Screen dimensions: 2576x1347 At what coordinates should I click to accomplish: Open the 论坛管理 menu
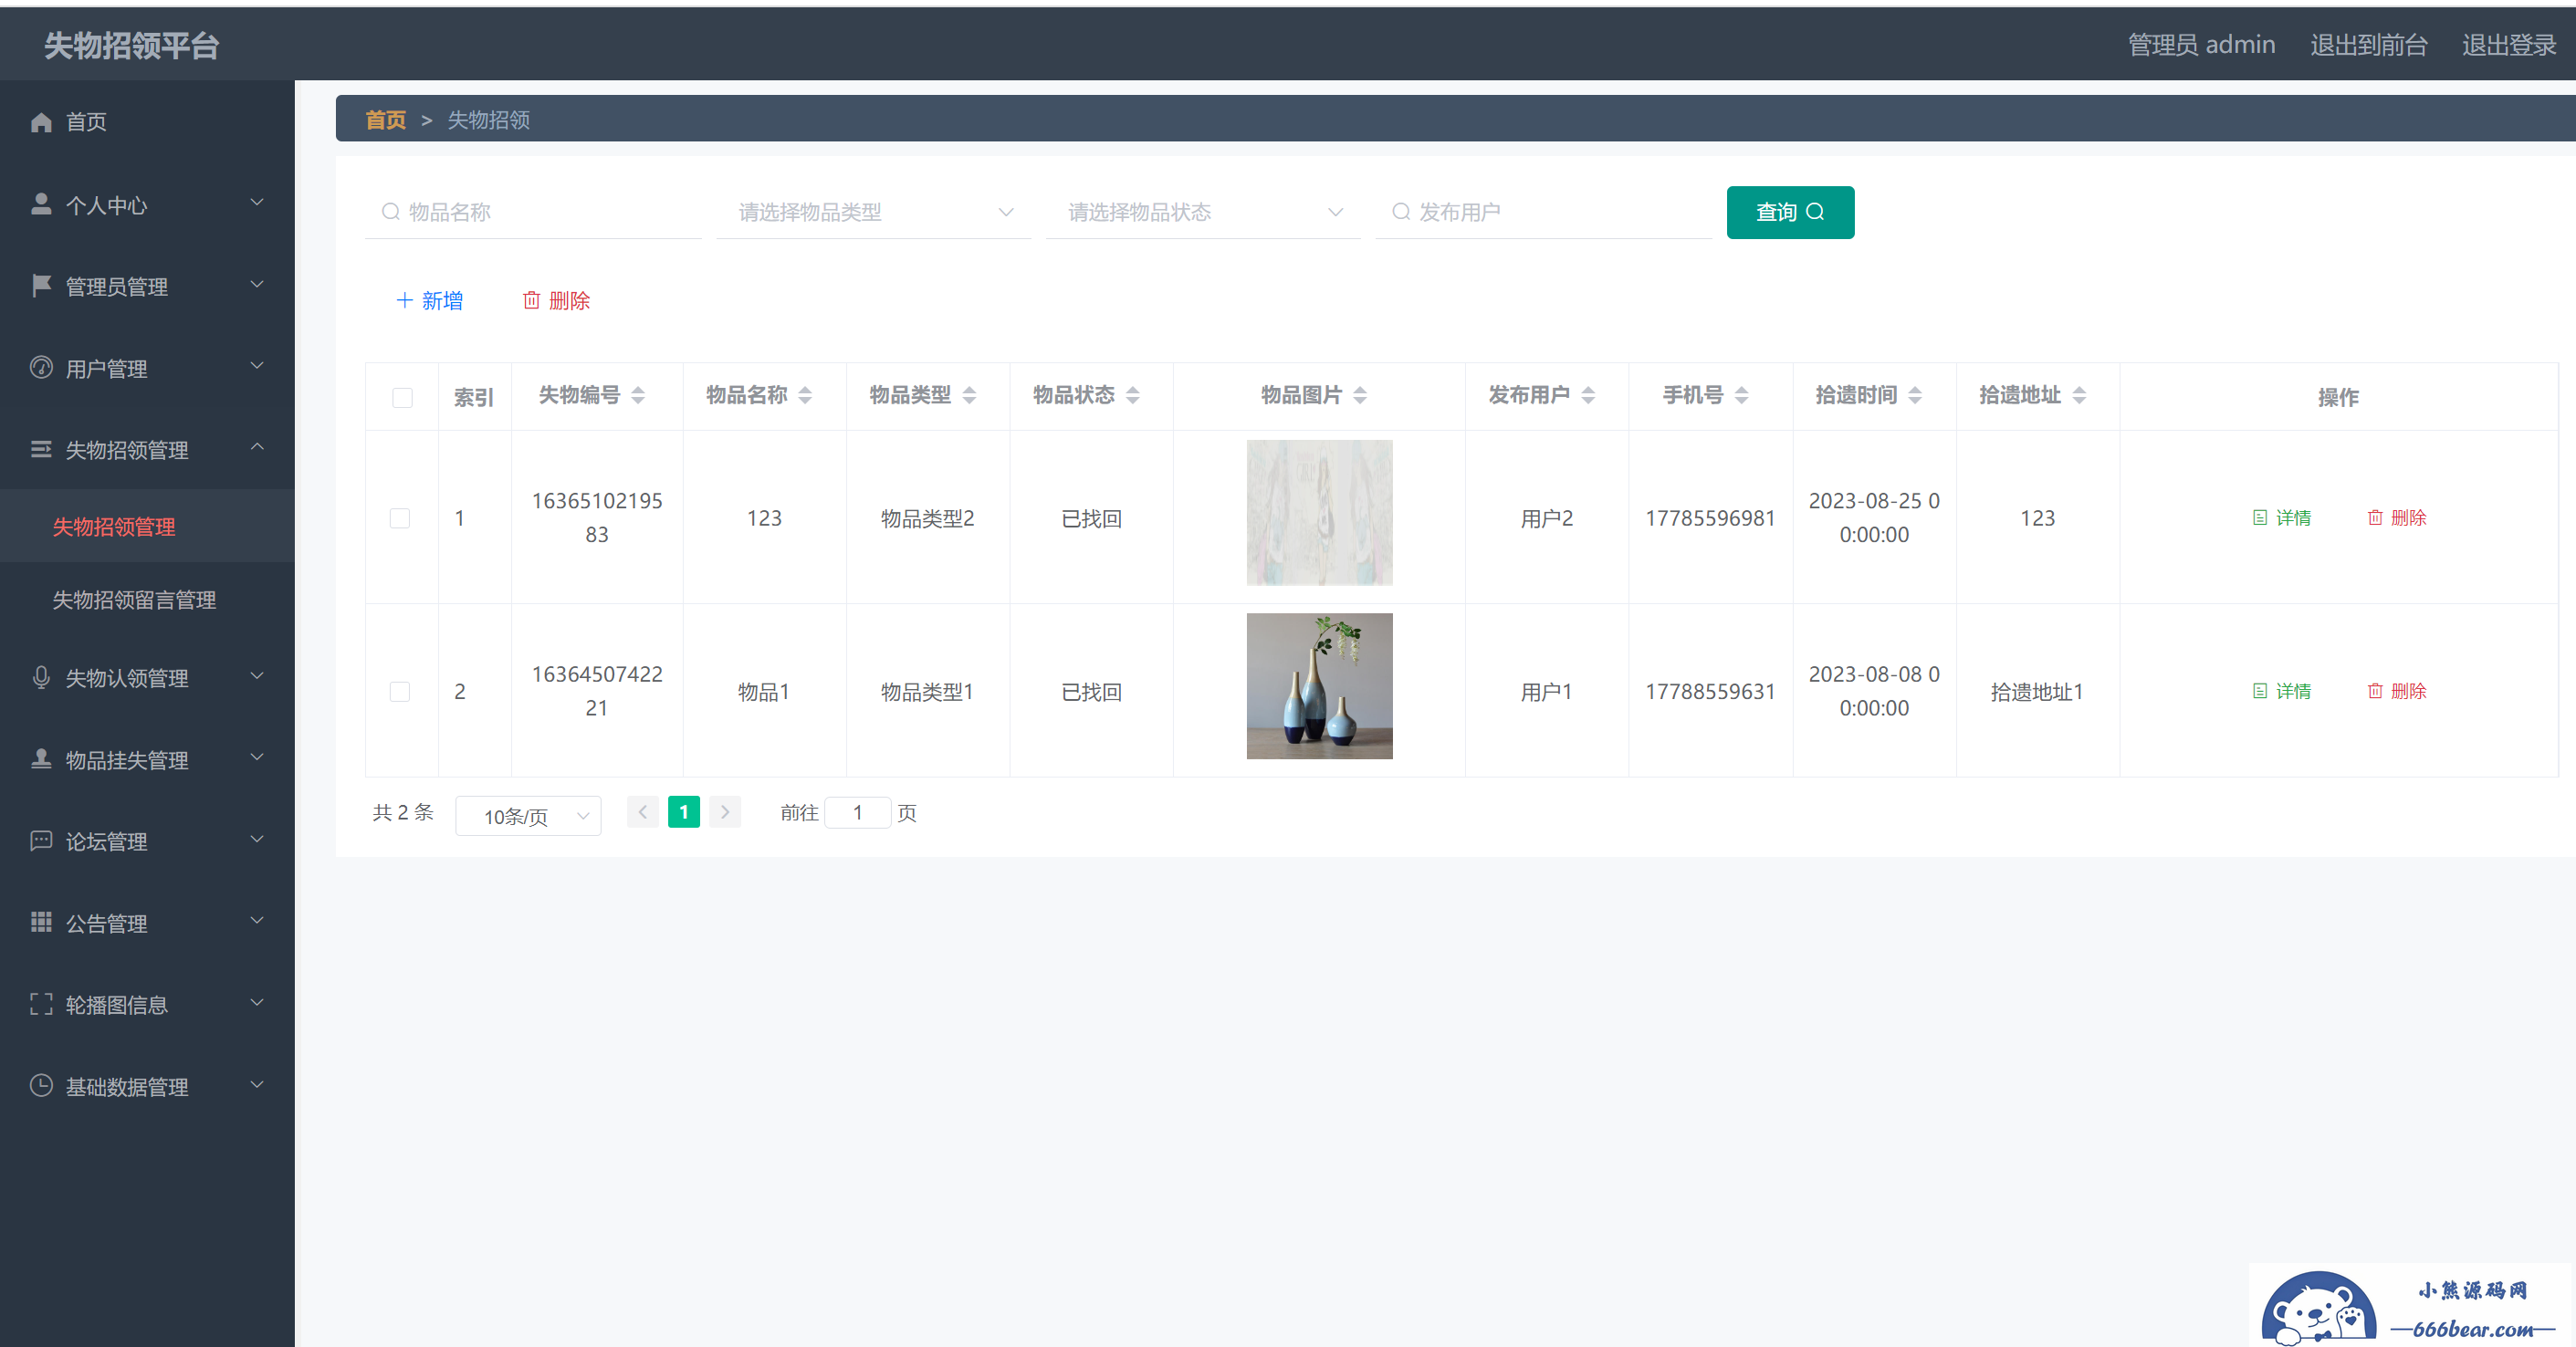(147, 841)
